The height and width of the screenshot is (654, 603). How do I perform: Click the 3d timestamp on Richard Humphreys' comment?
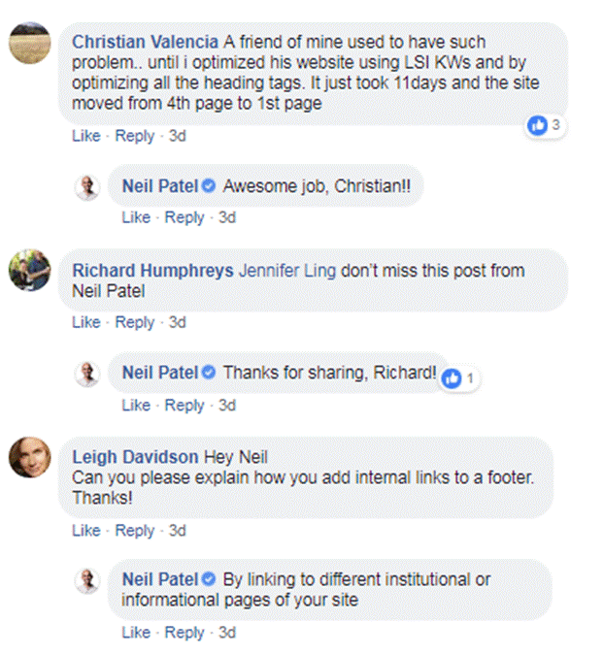click(x=177, y=323)
